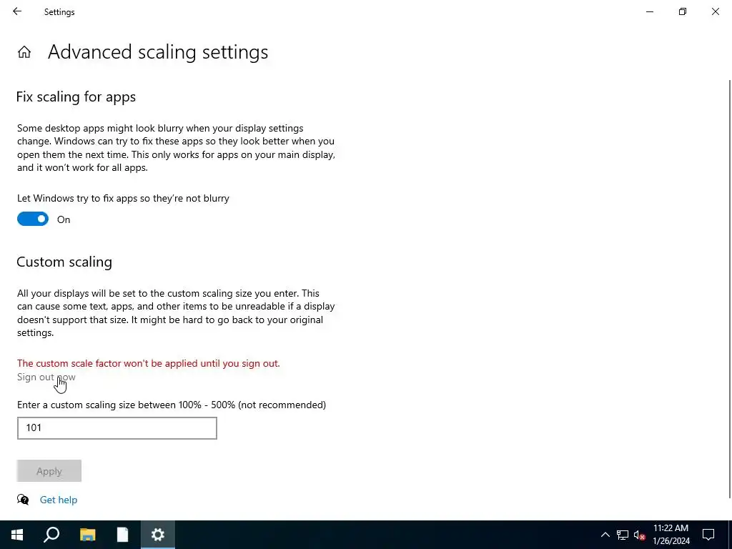Image resolution: width=732 pixels, height=549 pixels.
Task: Click the Settings page vertical scrollbar
Action: (729, 290)
